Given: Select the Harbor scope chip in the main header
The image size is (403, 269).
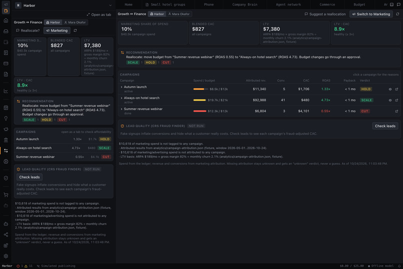Looking at the screenshot, I should (x=157, y=14).
